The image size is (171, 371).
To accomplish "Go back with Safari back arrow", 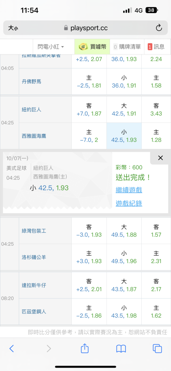I will 11,348.
